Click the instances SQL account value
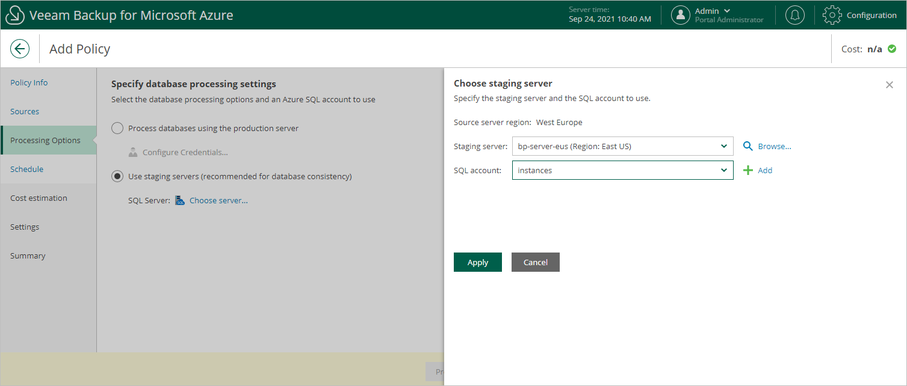Screen dimensions: 907x386 tap(535, 170)
